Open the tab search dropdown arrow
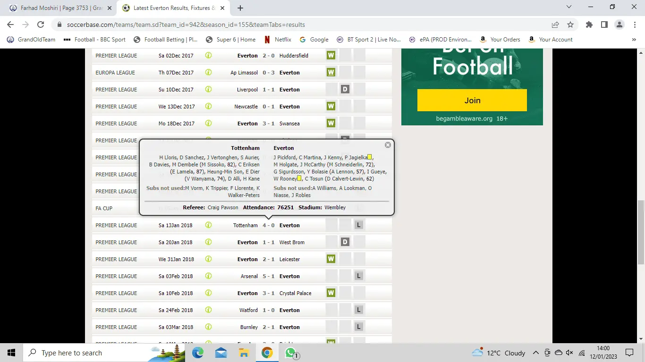This screenshot has width=645, height=362. (569, 7)
